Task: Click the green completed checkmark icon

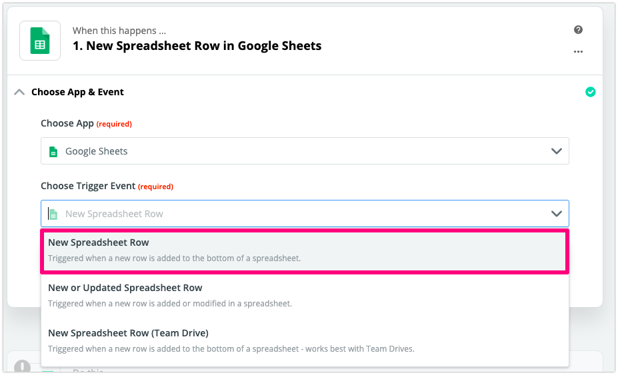Action: tap(590, 92)
